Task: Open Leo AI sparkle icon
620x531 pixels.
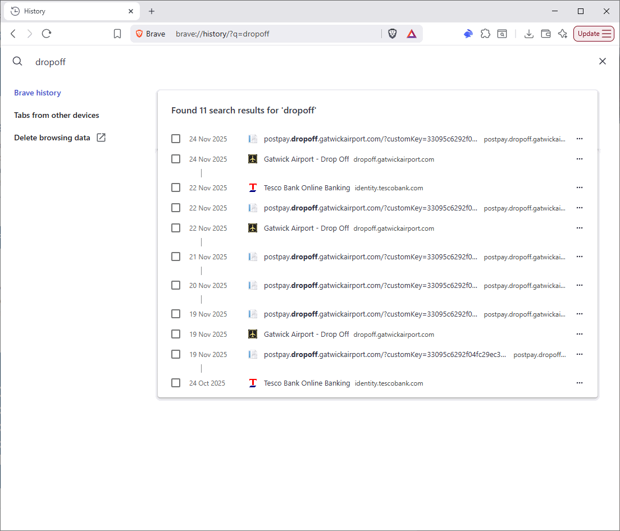Action: 562,34
